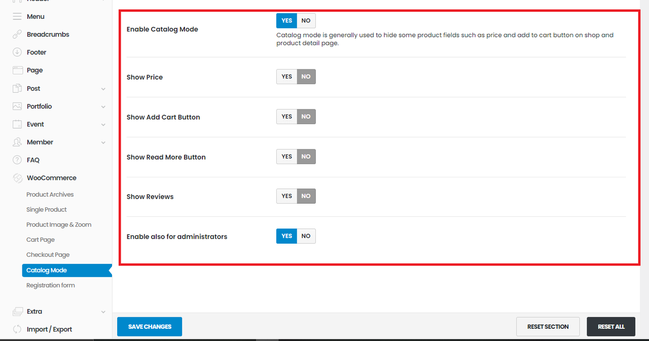Viewport: 649px width, 341px height.
Task: Select the active Catalog Mode submenu item
Action: point(66,271)
